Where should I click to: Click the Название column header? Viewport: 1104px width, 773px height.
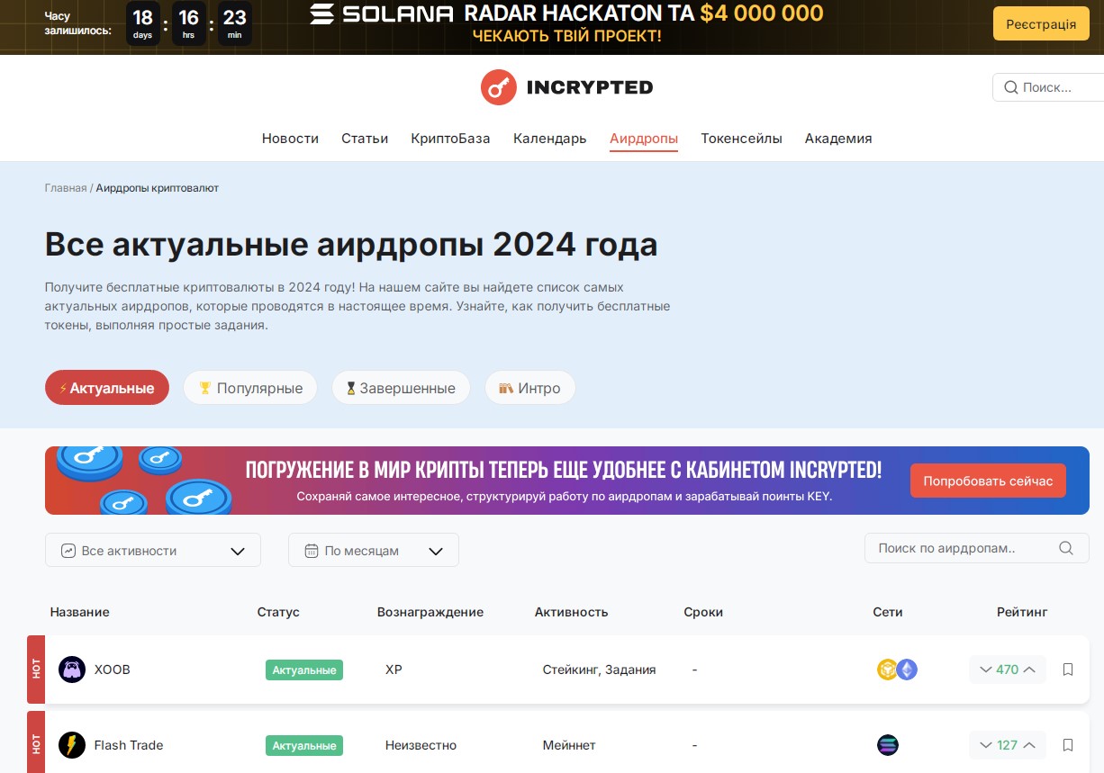tap(80, 612)
